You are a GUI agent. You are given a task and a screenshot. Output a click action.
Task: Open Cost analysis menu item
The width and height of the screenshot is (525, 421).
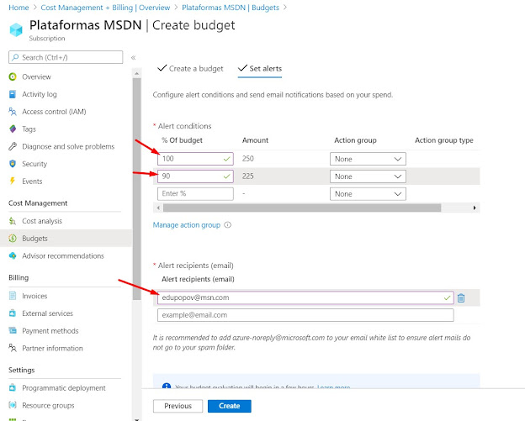coord(42,221)
